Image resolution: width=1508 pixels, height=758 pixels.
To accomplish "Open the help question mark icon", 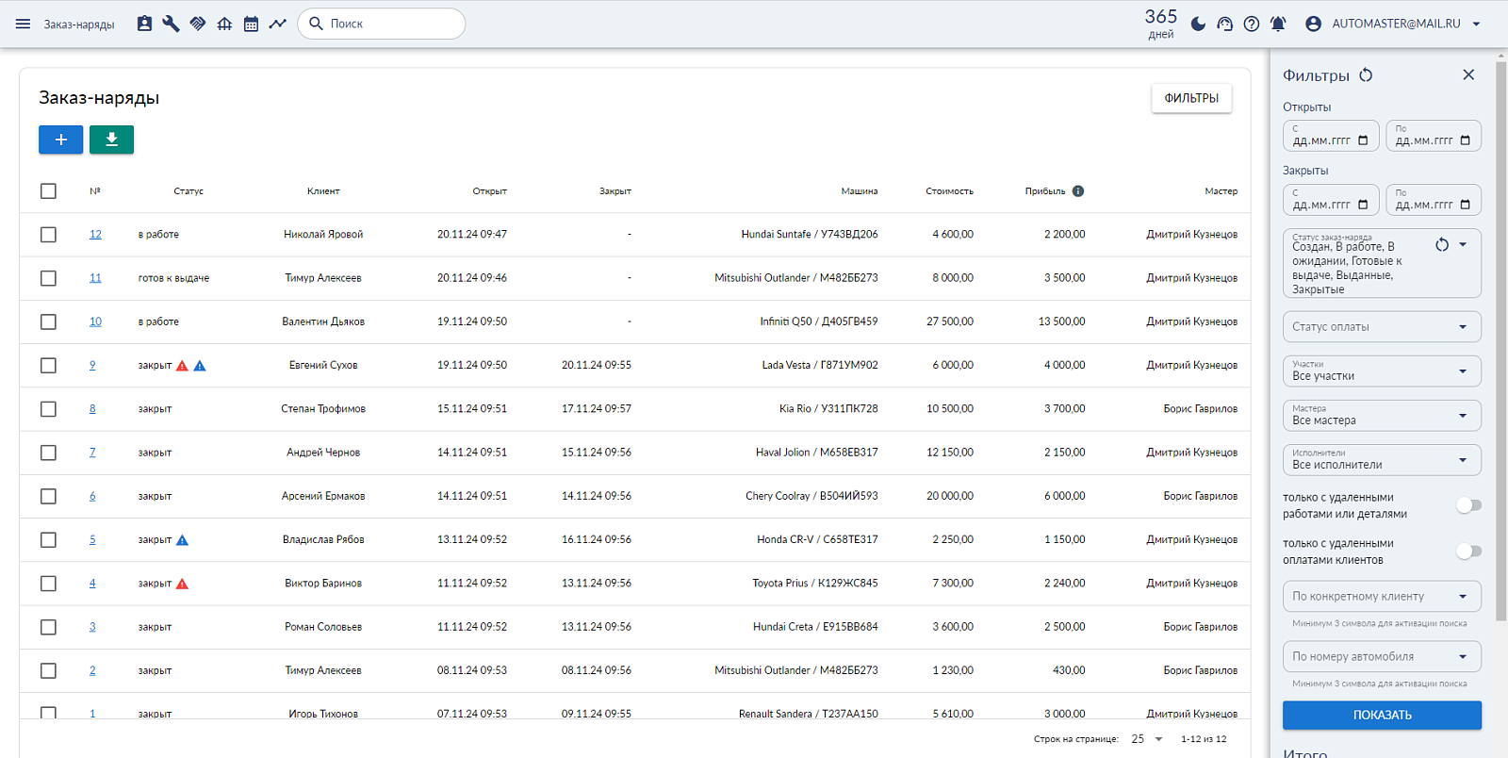I will pos(1251,24).
